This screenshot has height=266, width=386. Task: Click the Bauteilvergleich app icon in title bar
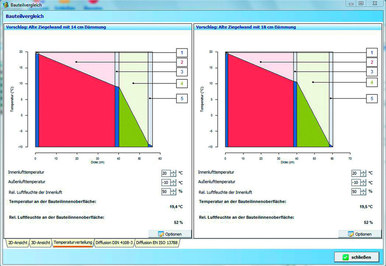tap(5, 4)
